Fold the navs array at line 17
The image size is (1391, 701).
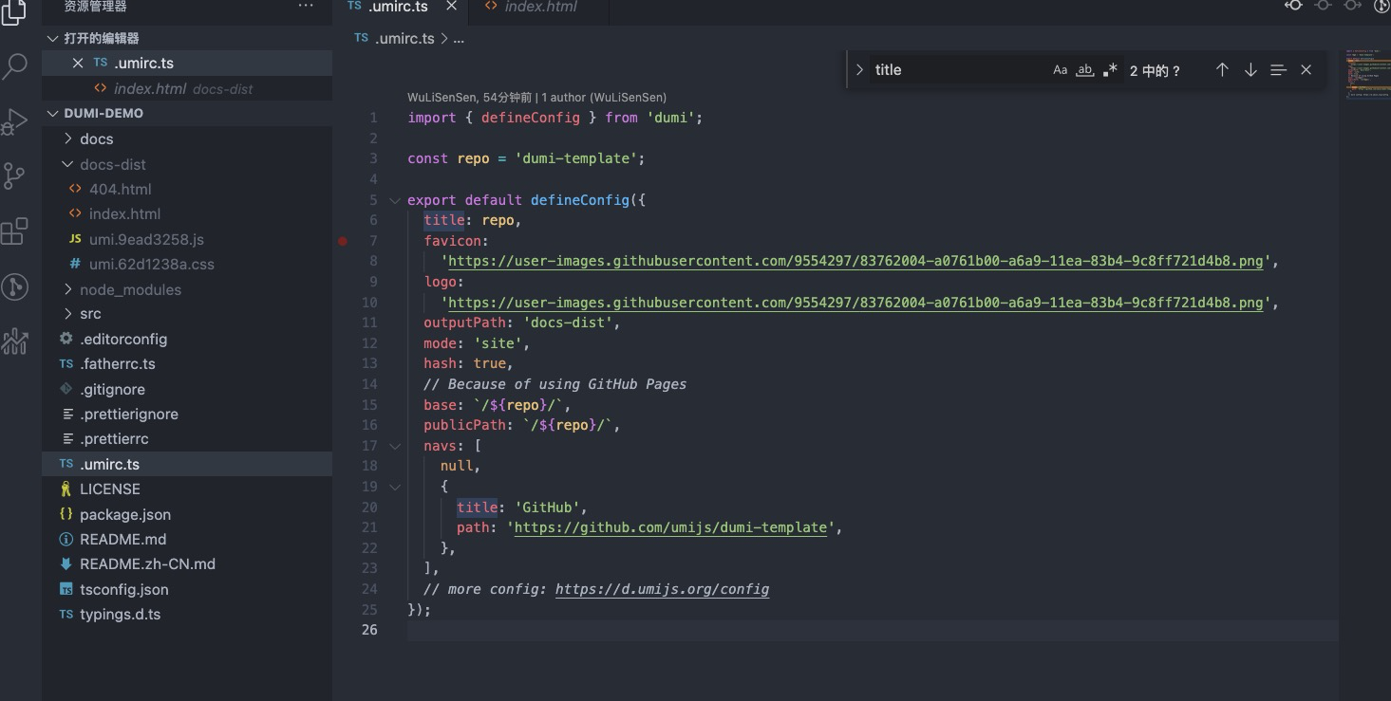tap(395, 446)
